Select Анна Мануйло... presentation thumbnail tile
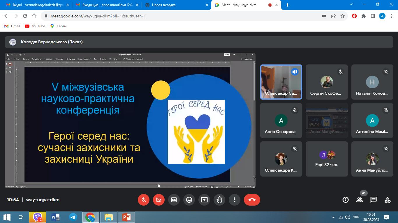The image size is (398, 223). point(327,121)
